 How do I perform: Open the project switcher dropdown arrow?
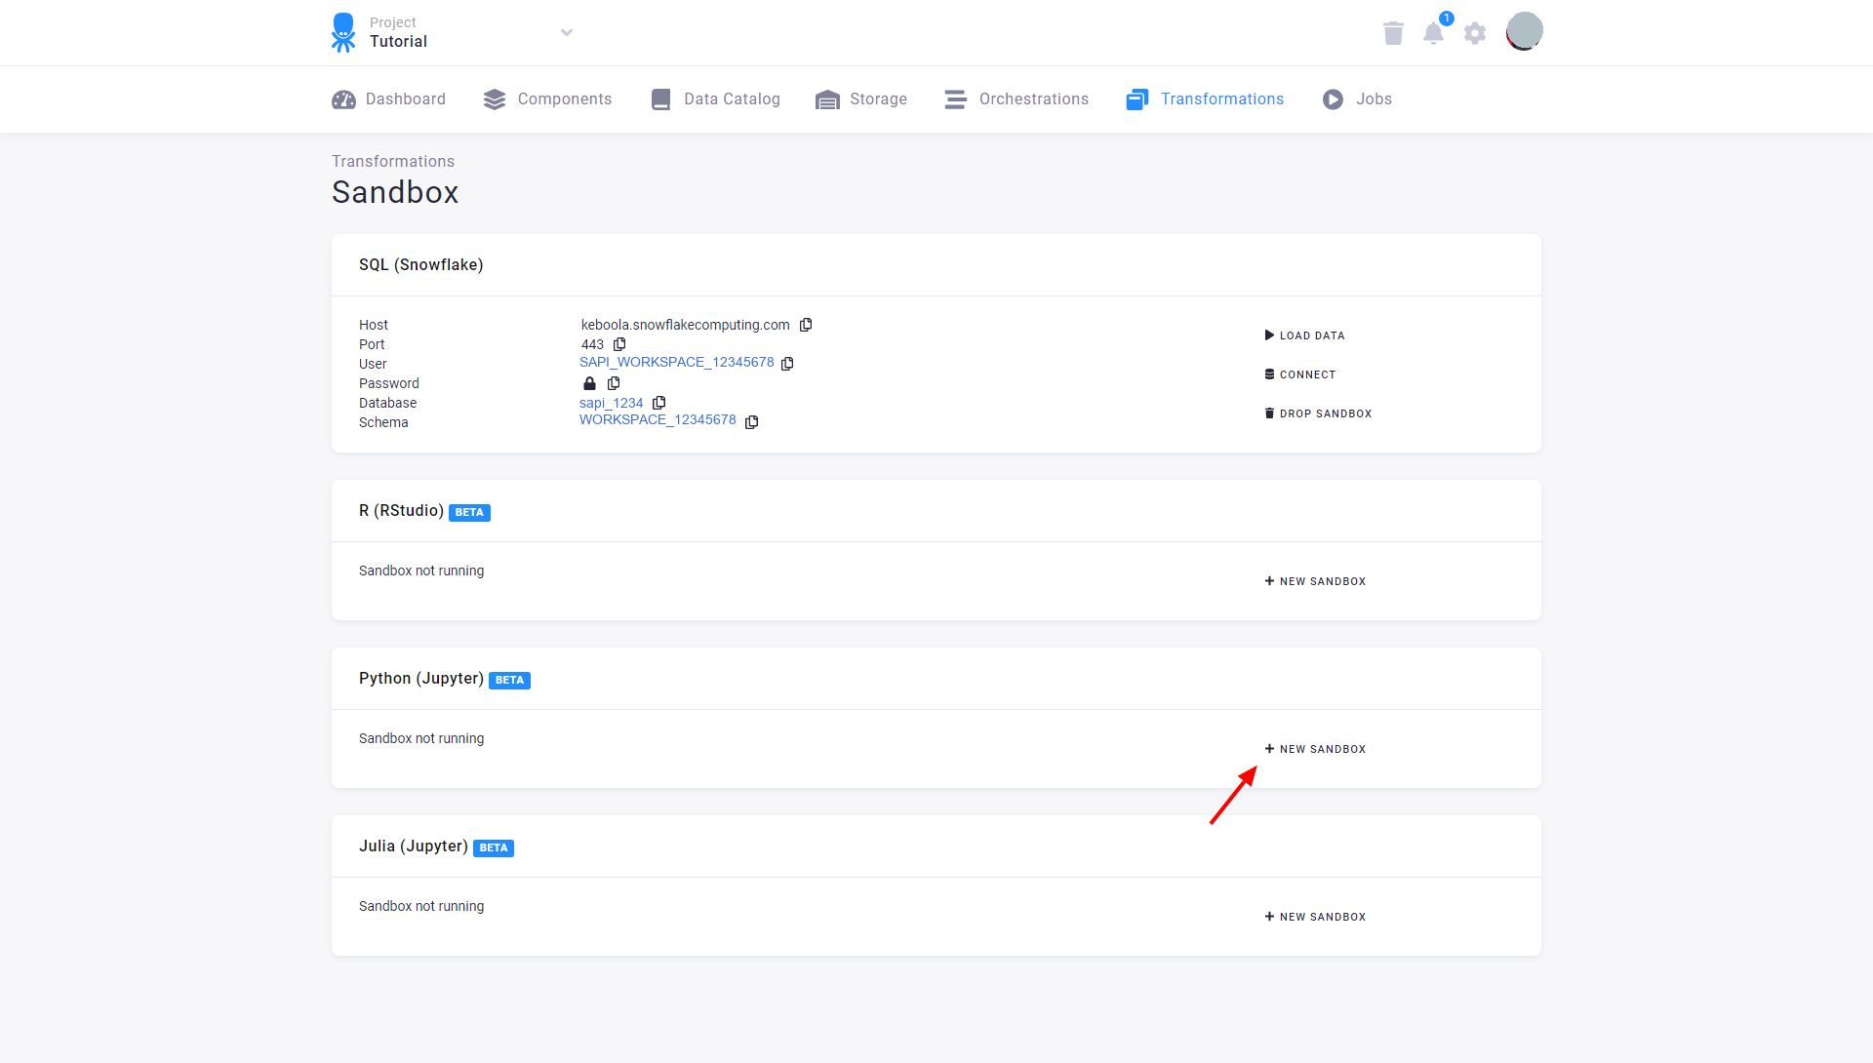[567, 32]
